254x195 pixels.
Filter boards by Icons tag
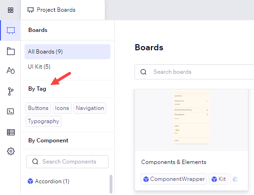pyautogui.click(x=62, y=108)
